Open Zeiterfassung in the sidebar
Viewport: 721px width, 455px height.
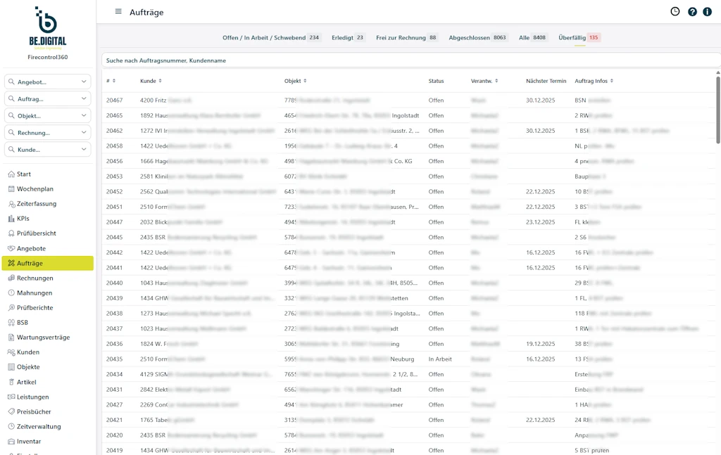click(36, 204)
